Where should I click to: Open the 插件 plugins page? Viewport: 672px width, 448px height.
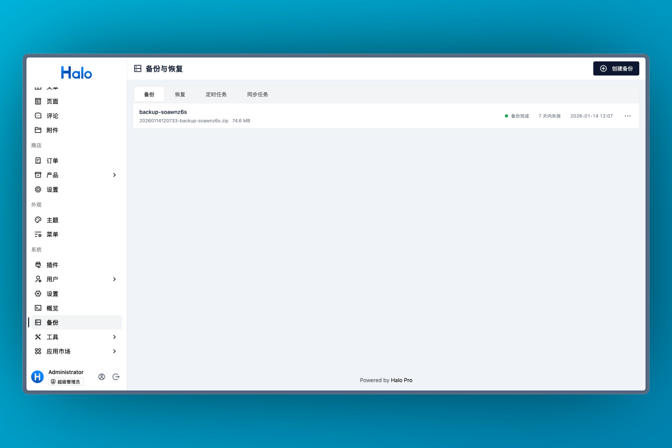coord(52,265)
